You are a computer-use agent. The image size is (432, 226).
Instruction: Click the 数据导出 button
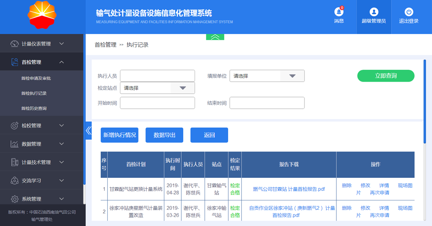pyautogui.click(x=164, y=135)
